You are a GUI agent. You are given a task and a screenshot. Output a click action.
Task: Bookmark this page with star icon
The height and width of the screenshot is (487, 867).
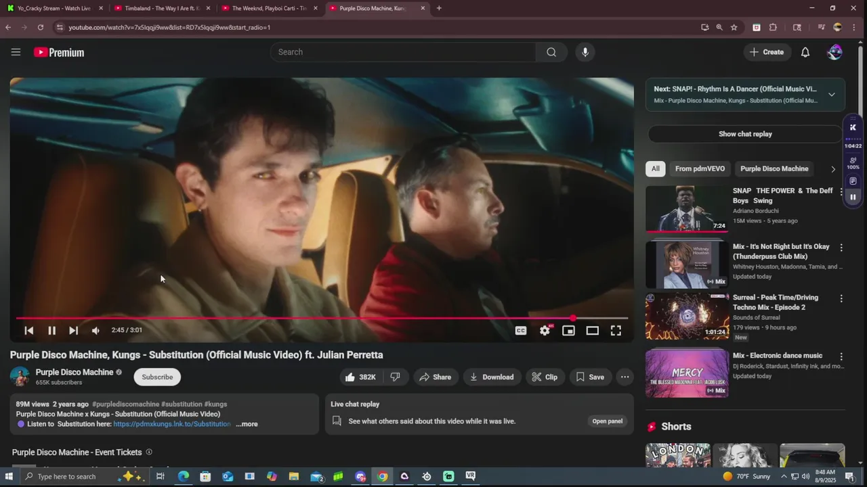click(734, 27)
